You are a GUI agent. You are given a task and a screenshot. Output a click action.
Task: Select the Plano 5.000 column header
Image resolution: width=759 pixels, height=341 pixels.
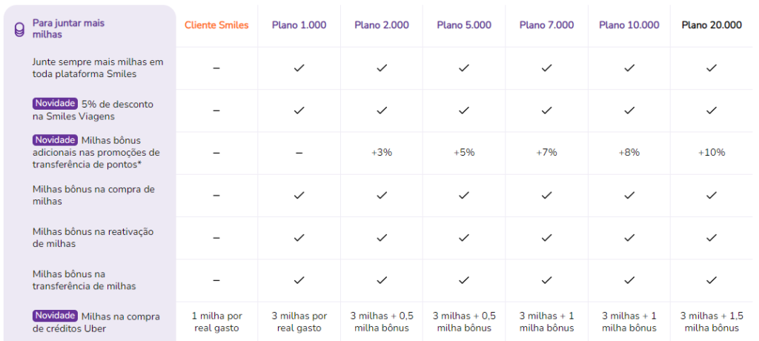coord(464,25)
